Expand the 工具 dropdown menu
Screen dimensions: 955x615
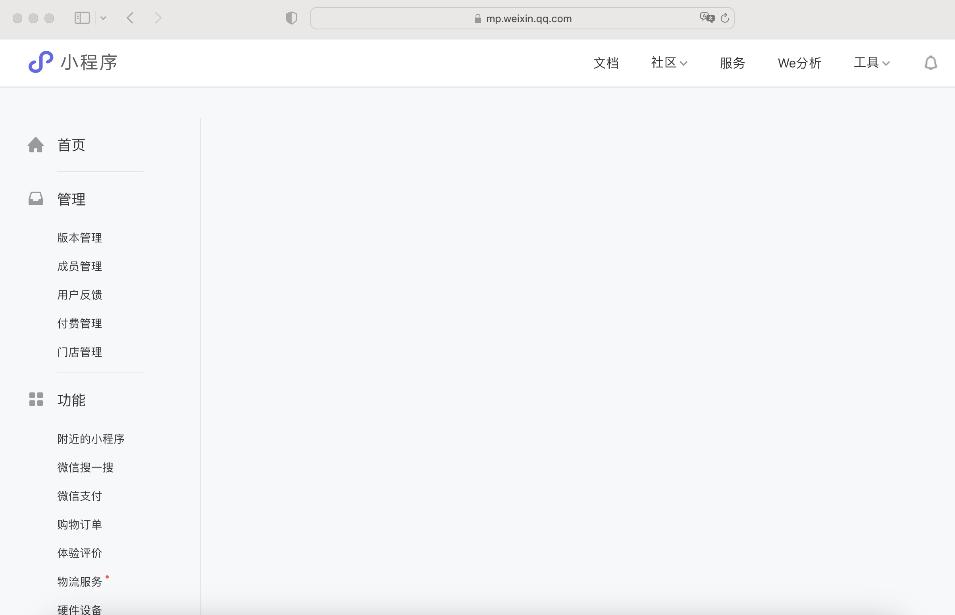872,63
